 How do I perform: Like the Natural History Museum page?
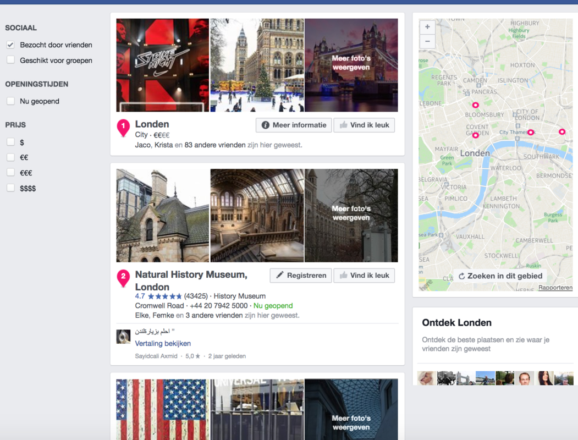[x=364, y=276]
